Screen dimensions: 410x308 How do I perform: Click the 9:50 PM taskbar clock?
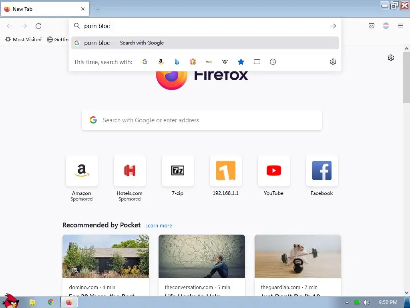pos(388,302)
